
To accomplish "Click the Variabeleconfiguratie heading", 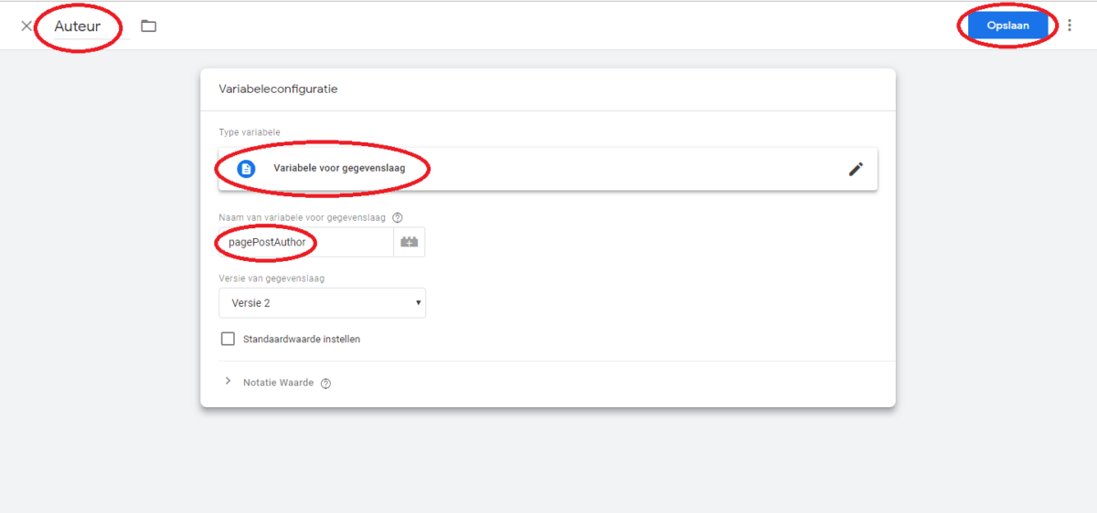I will pyautogui.click(x=278, y=89).
